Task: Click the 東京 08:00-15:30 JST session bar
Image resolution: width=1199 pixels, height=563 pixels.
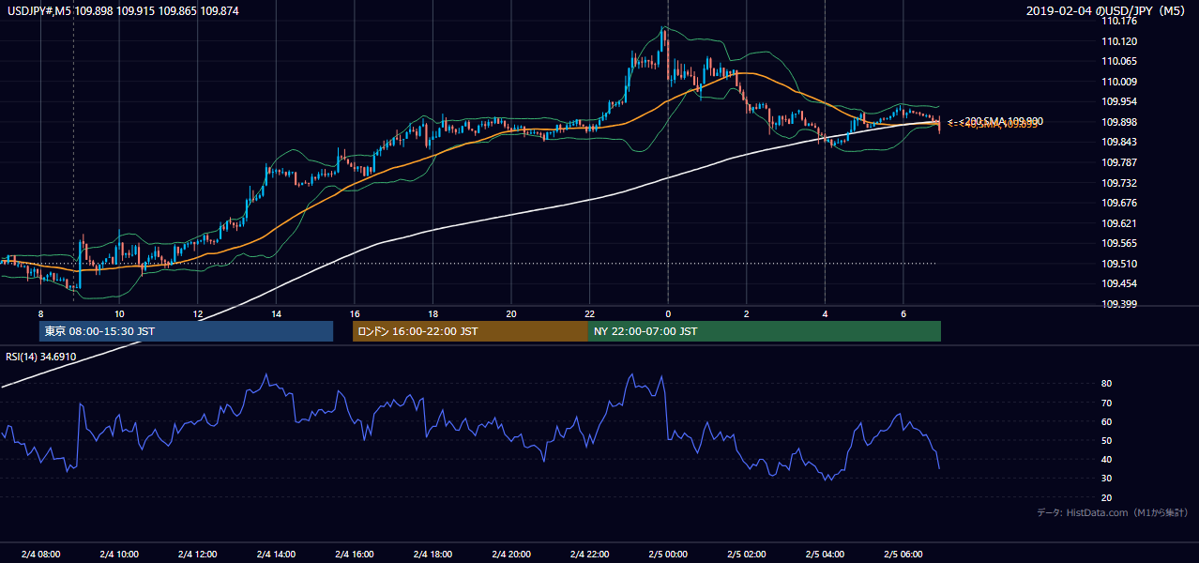Action: (x=186, y=331)
